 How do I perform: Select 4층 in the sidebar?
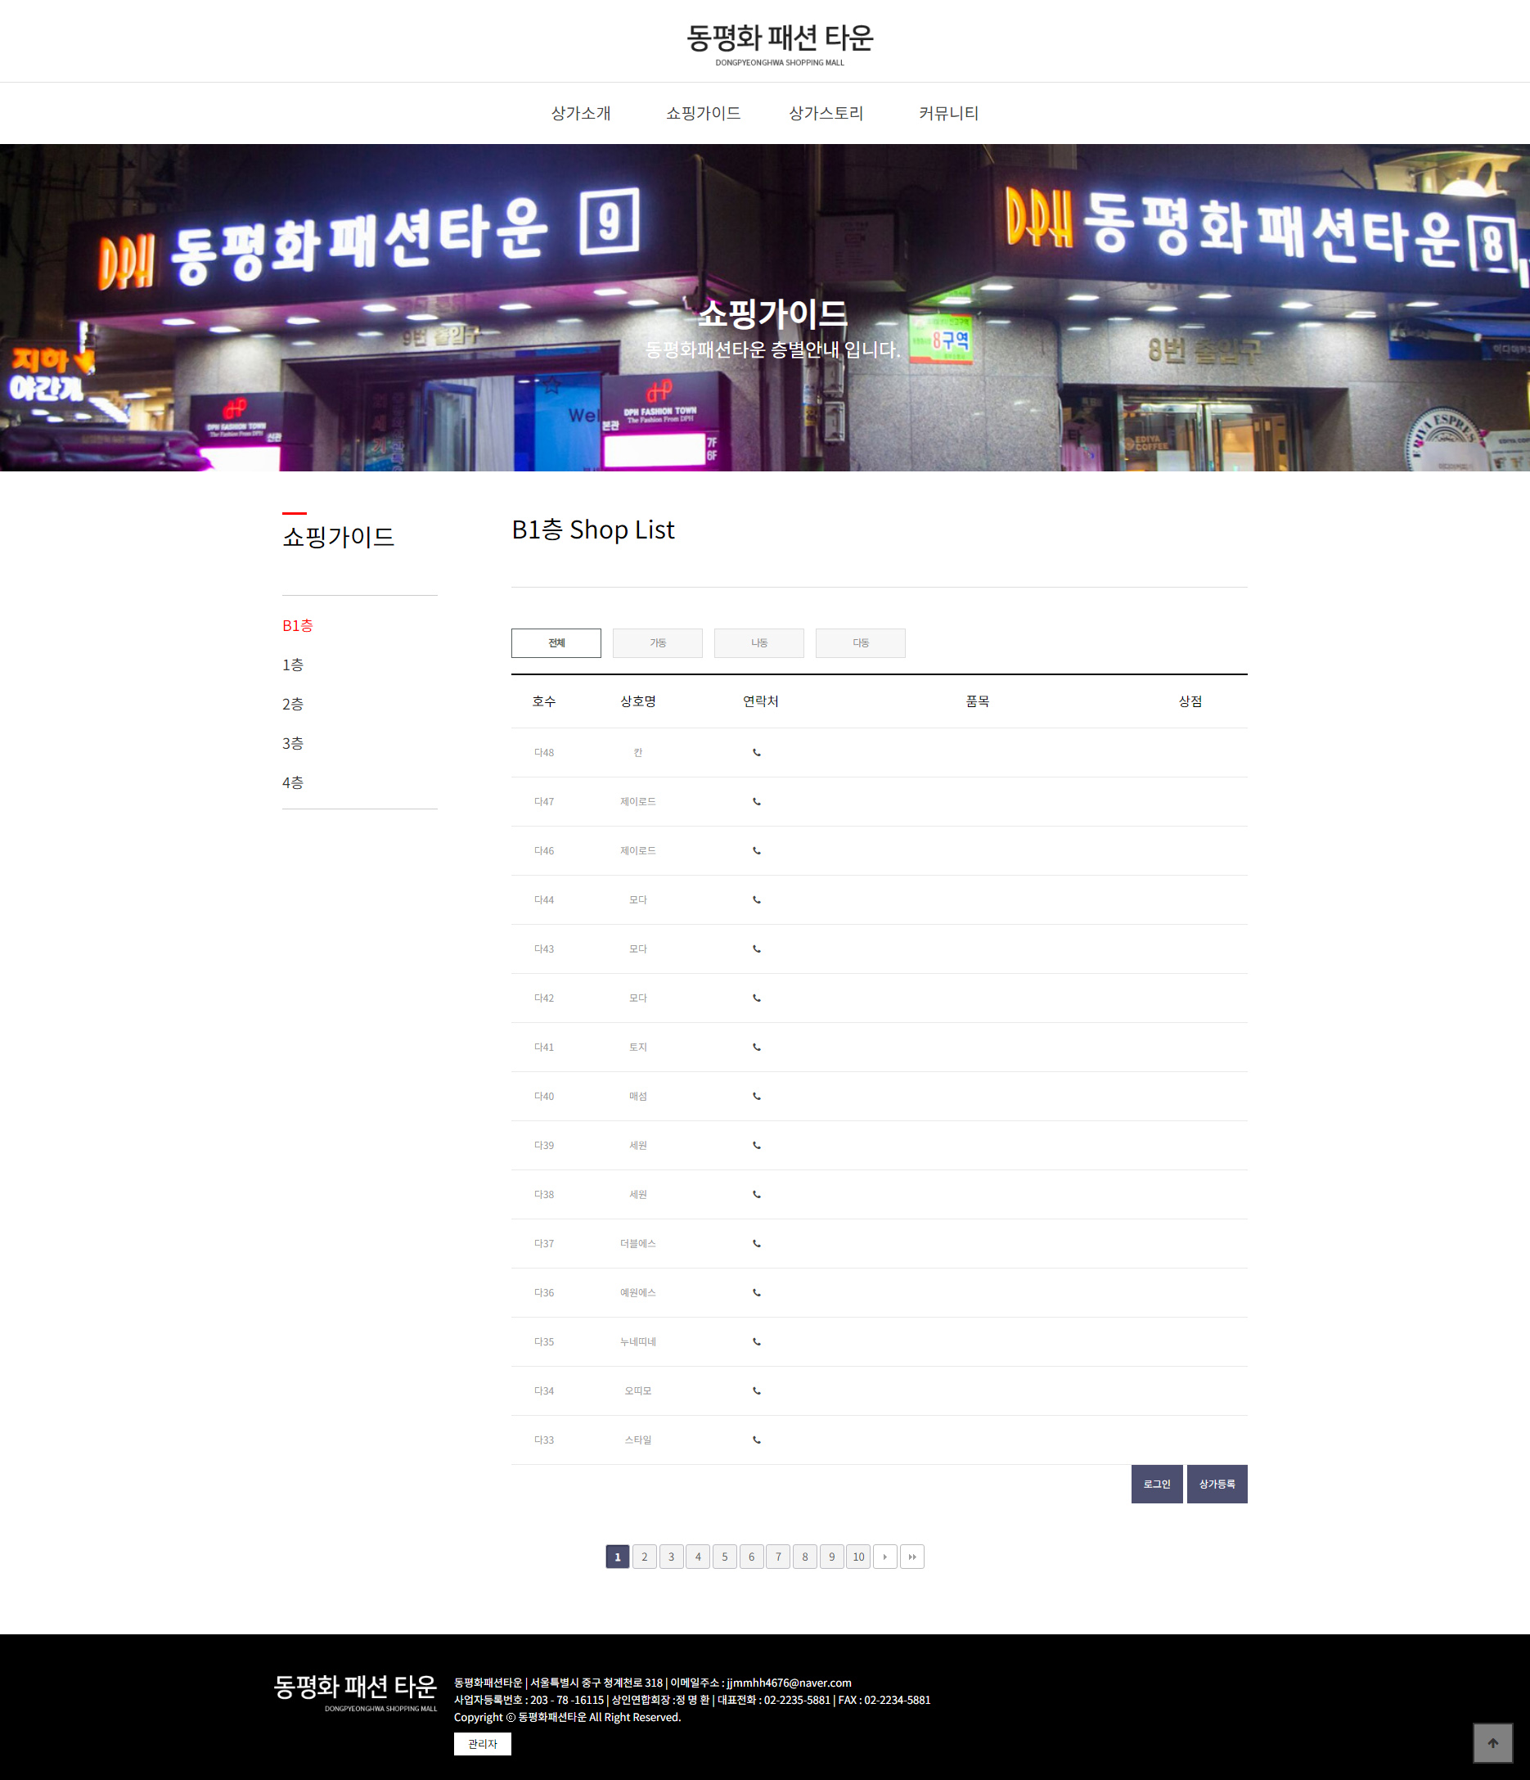point(293,782)
